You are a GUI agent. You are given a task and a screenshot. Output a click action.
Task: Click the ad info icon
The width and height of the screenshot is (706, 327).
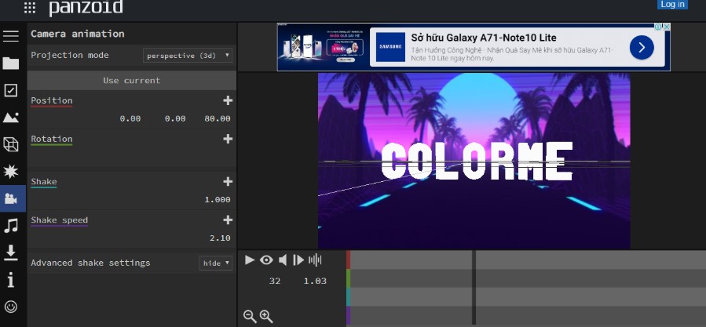point(659,27)
